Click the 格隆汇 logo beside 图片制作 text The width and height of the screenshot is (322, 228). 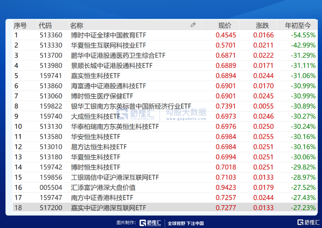151,223
